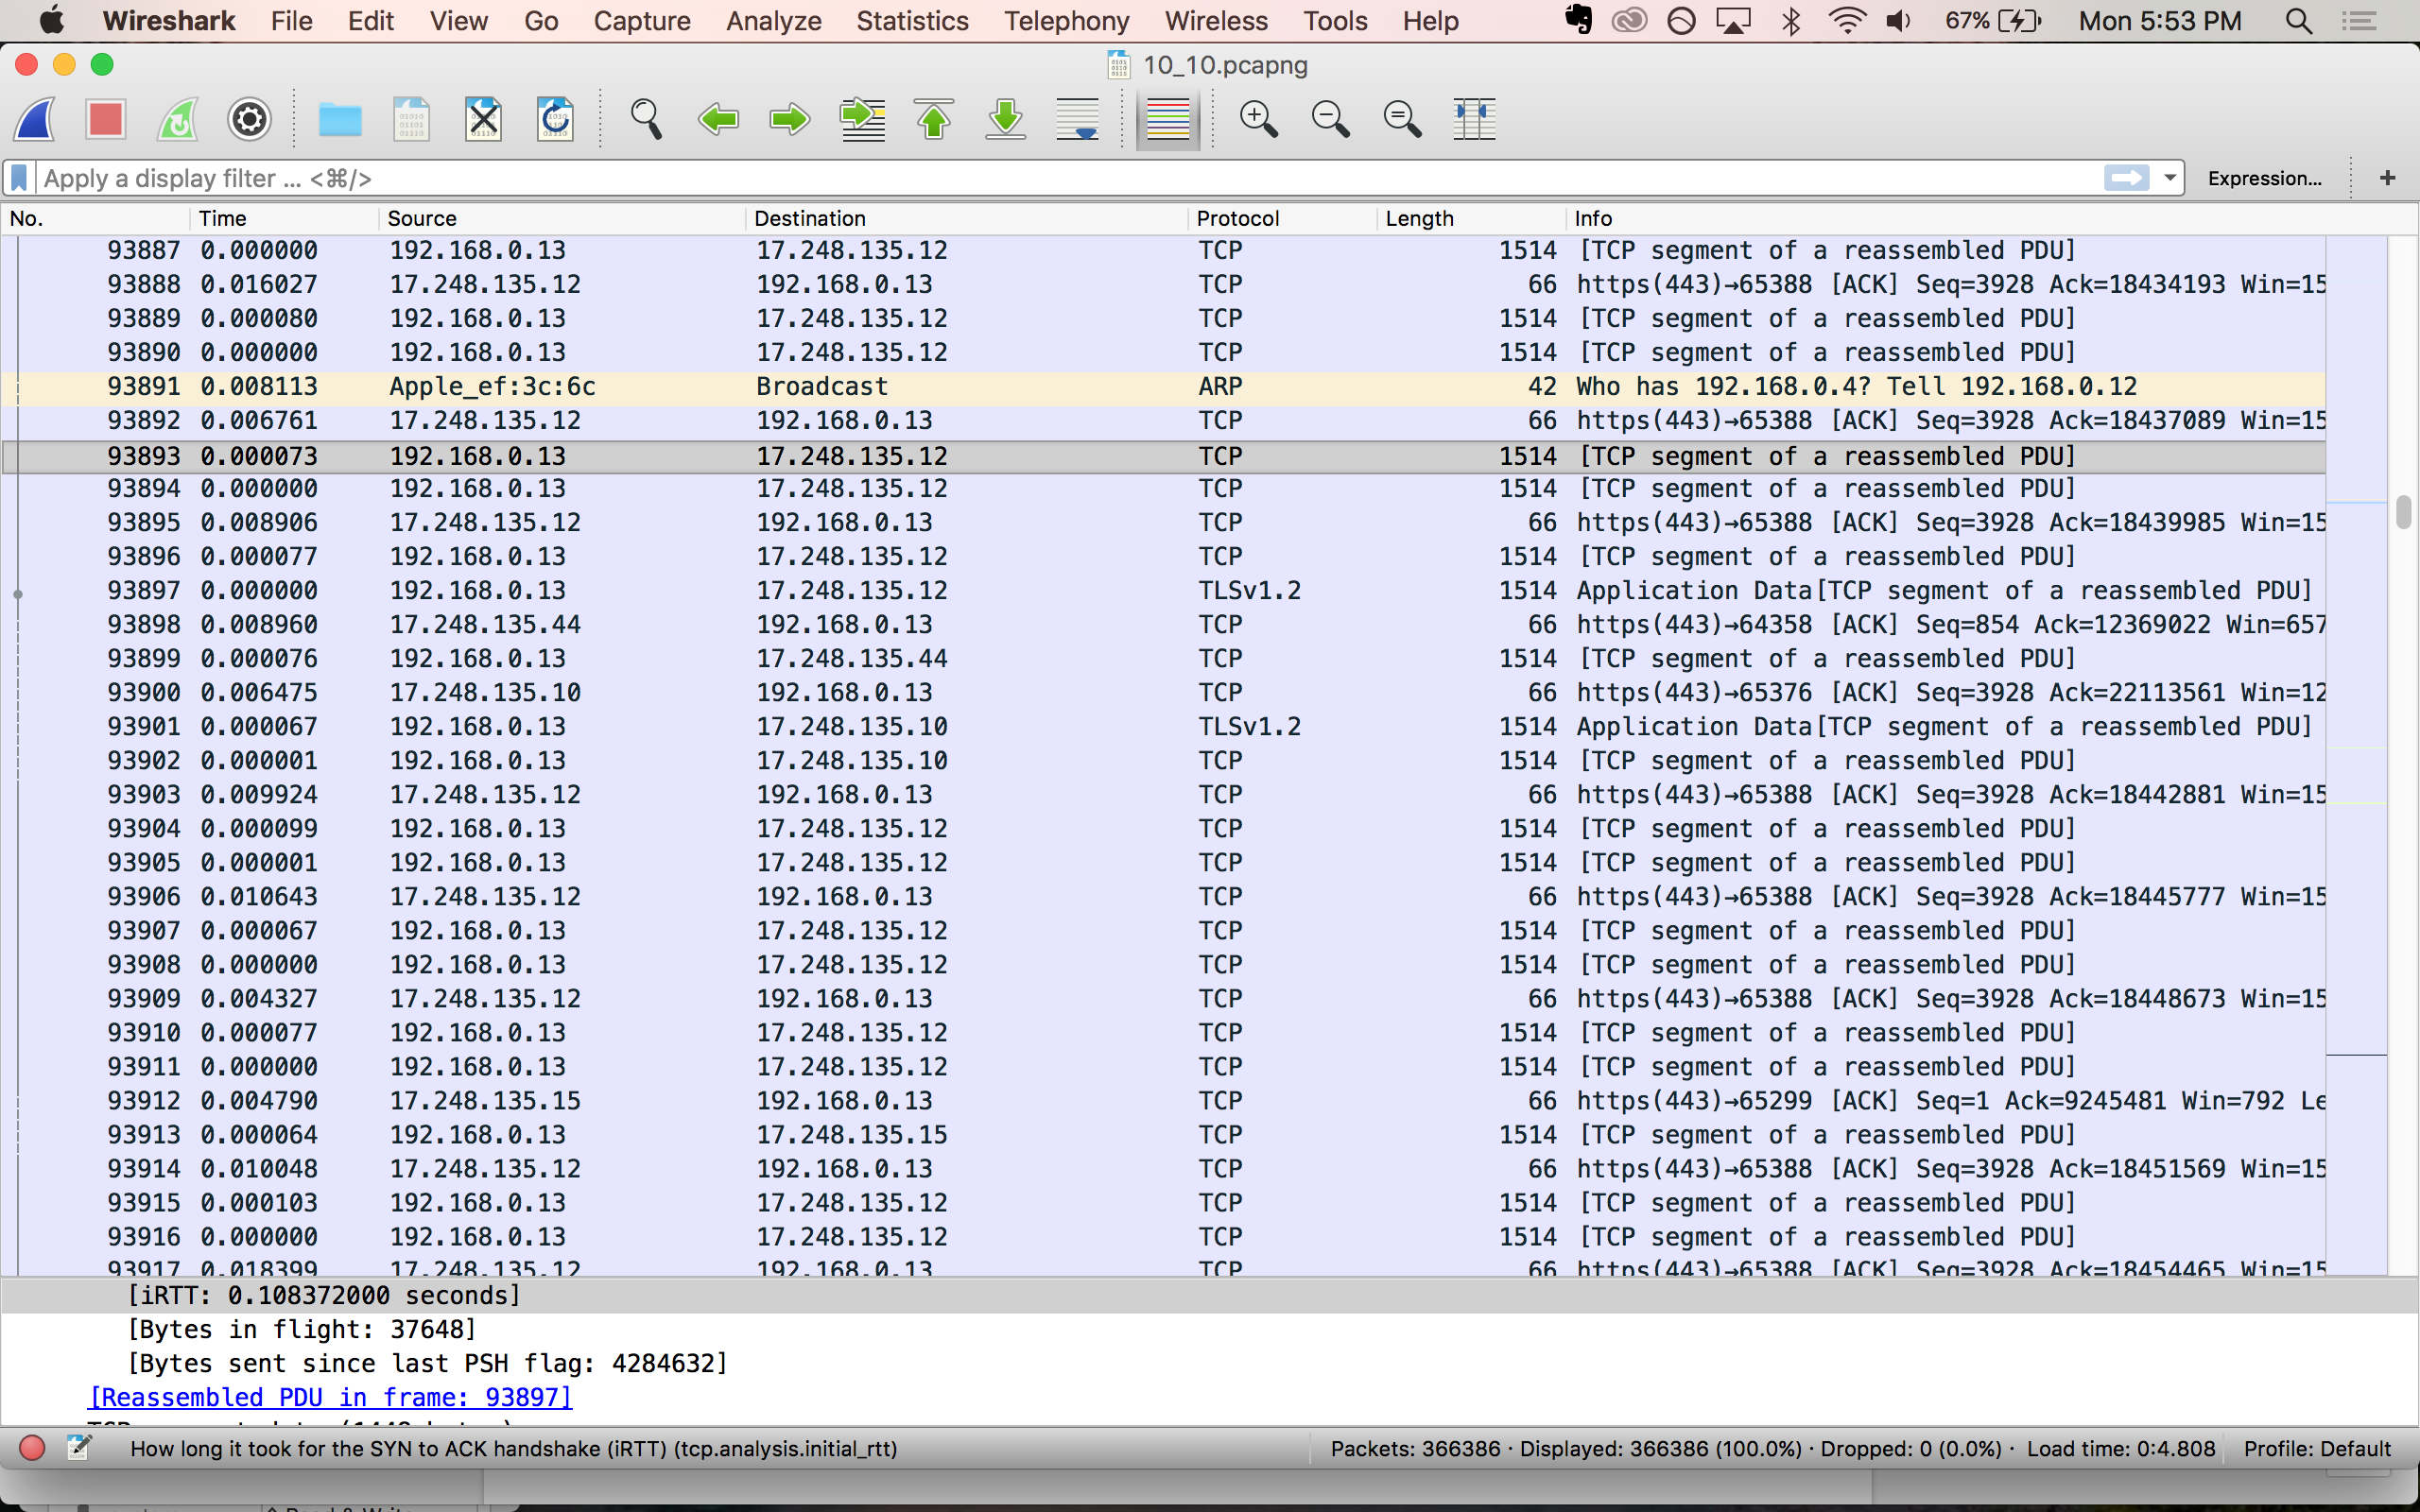Reload this capture file icon
This screenshot has width=2420, height=1512.
(x=555, y=120)
